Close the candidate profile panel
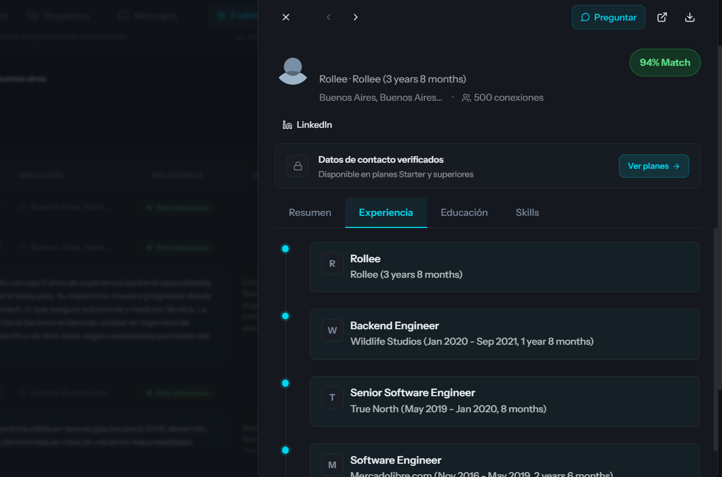This screenshot has width=722, height=477. tap(286, 17)
